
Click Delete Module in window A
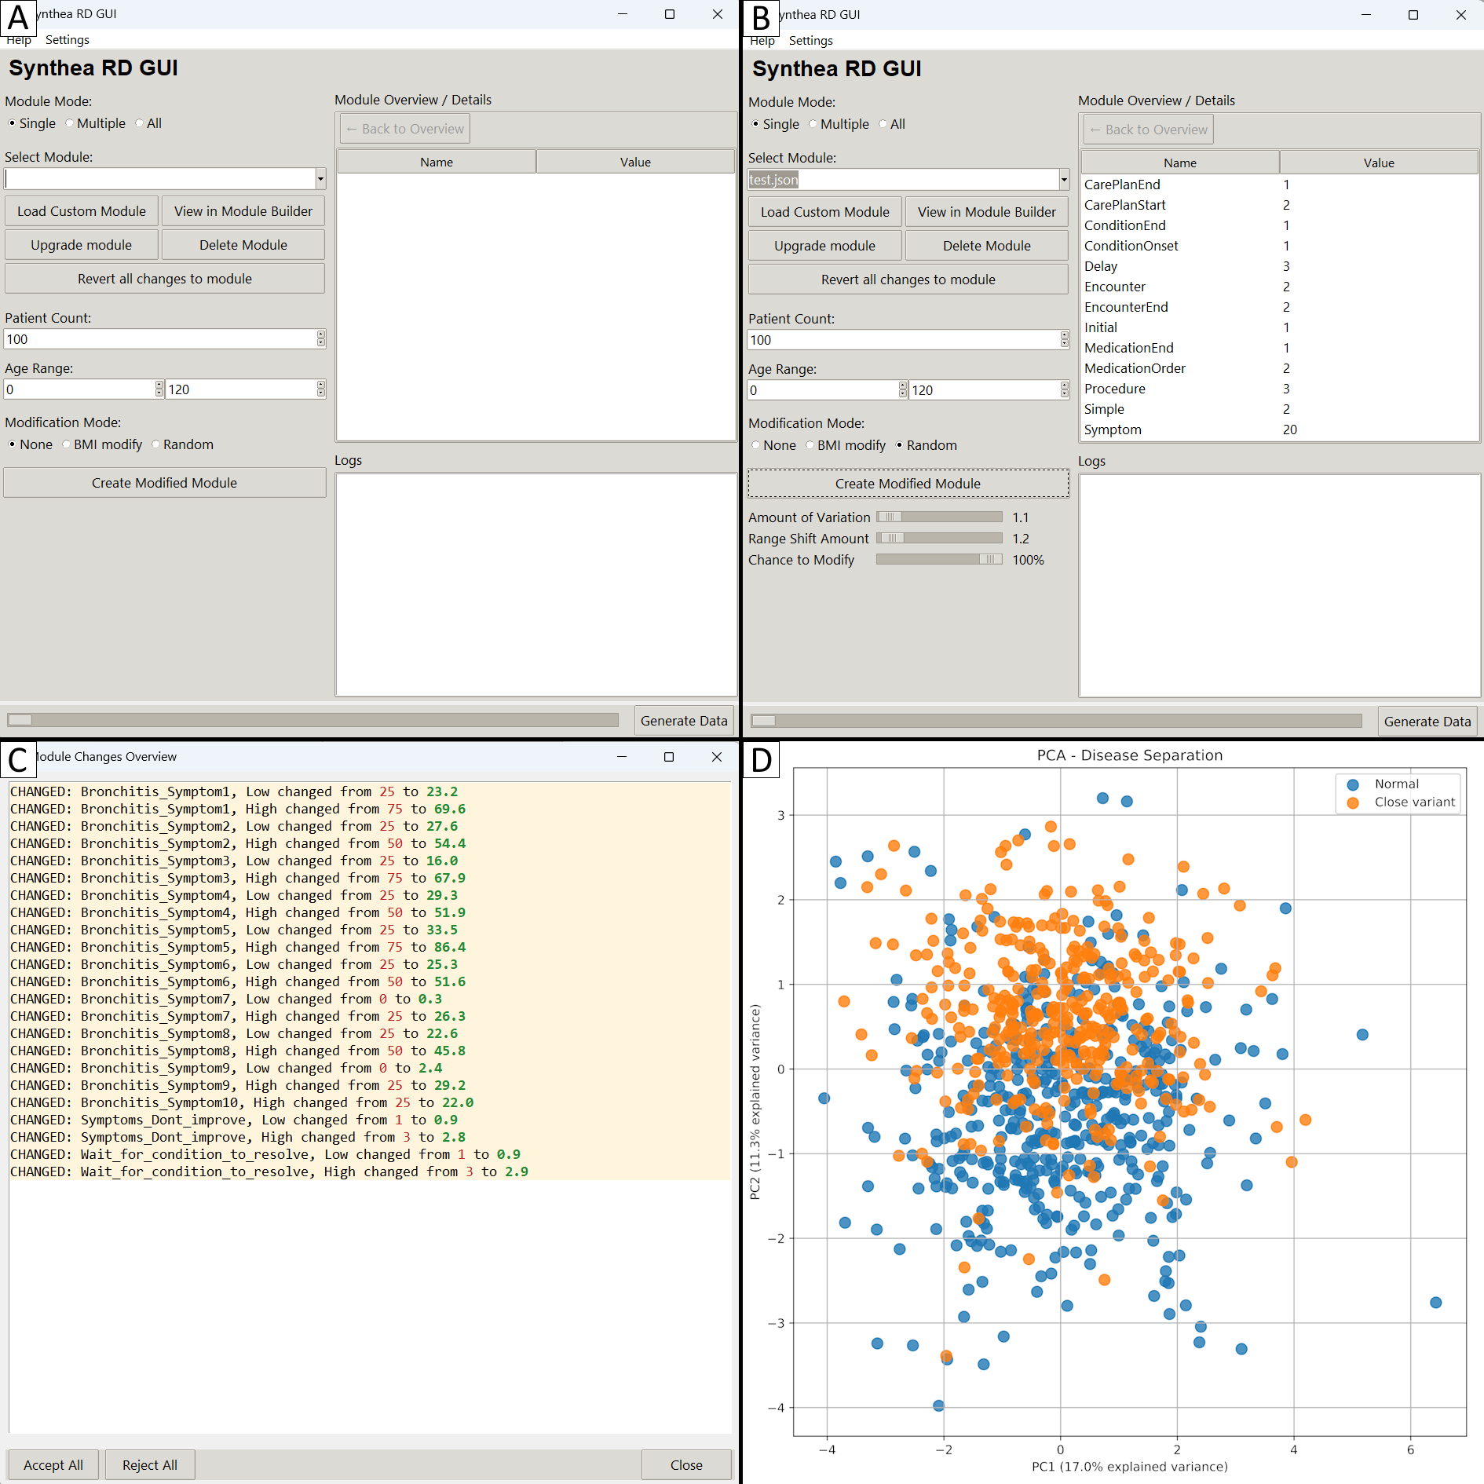(243, 245)
